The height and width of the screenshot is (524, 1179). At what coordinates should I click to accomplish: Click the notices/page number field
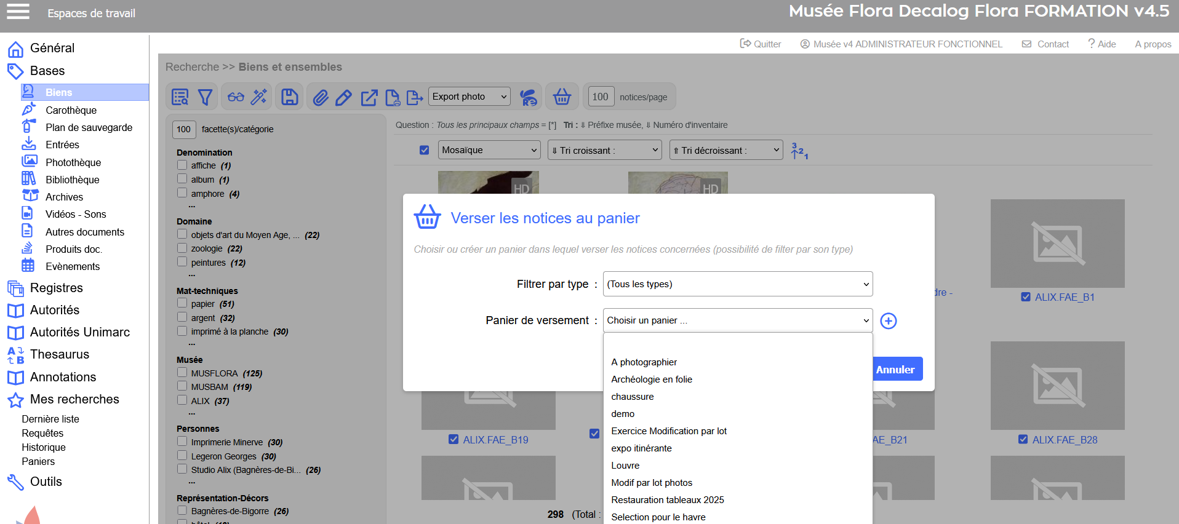click(x=600, y=97)
